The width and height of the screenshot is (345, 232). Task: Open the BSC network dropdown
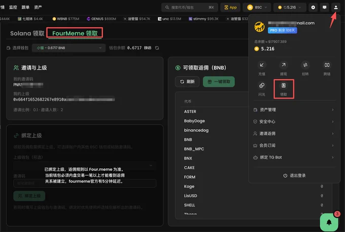257,8
